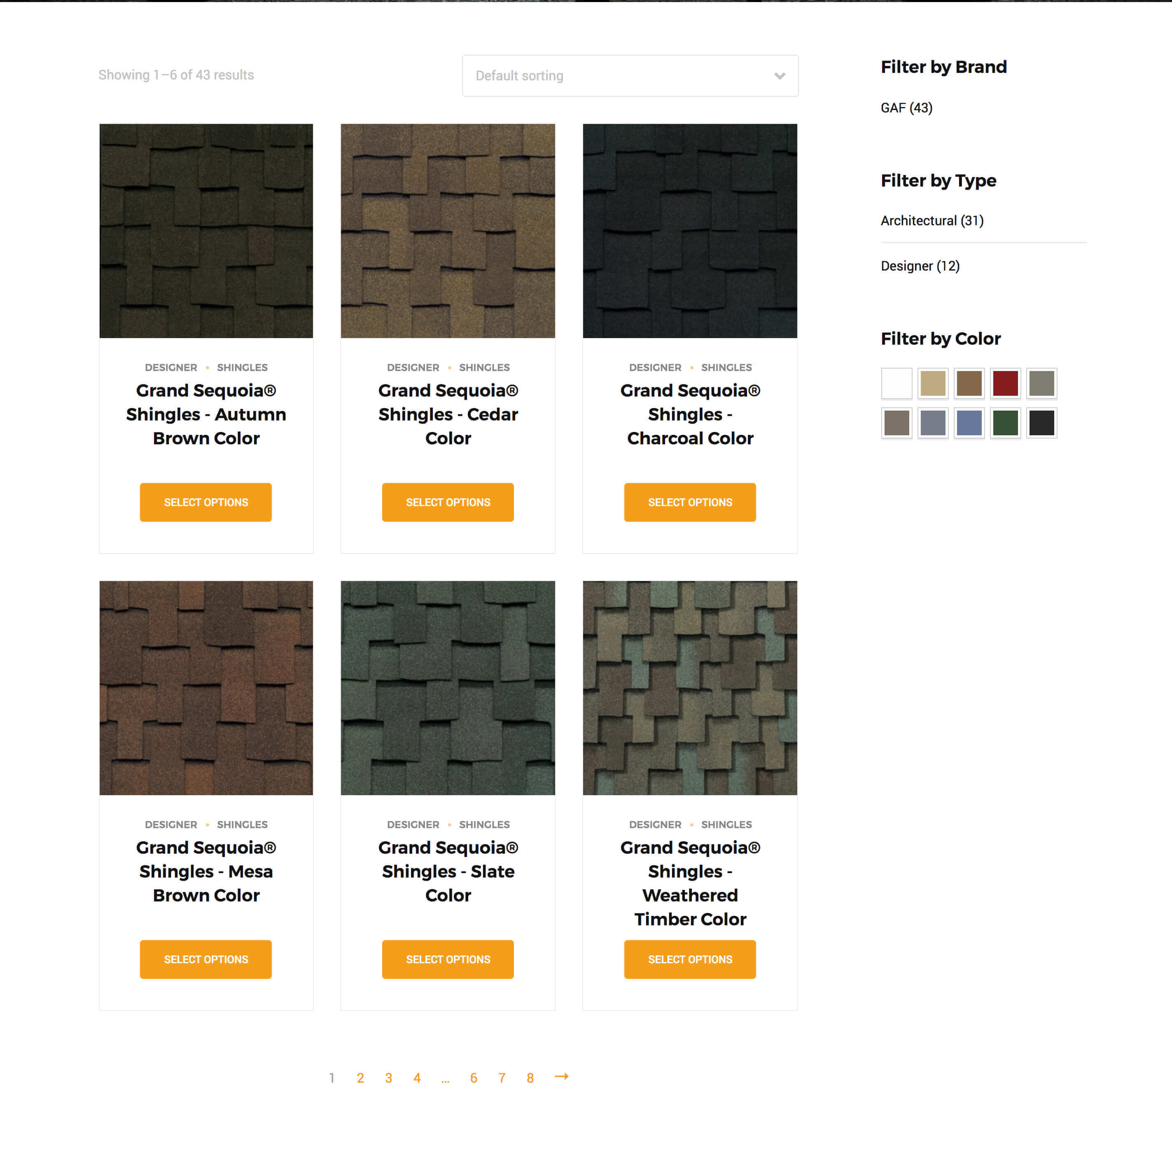
Task: Click the next page arrow icon
Action: tap(562, 1076)
